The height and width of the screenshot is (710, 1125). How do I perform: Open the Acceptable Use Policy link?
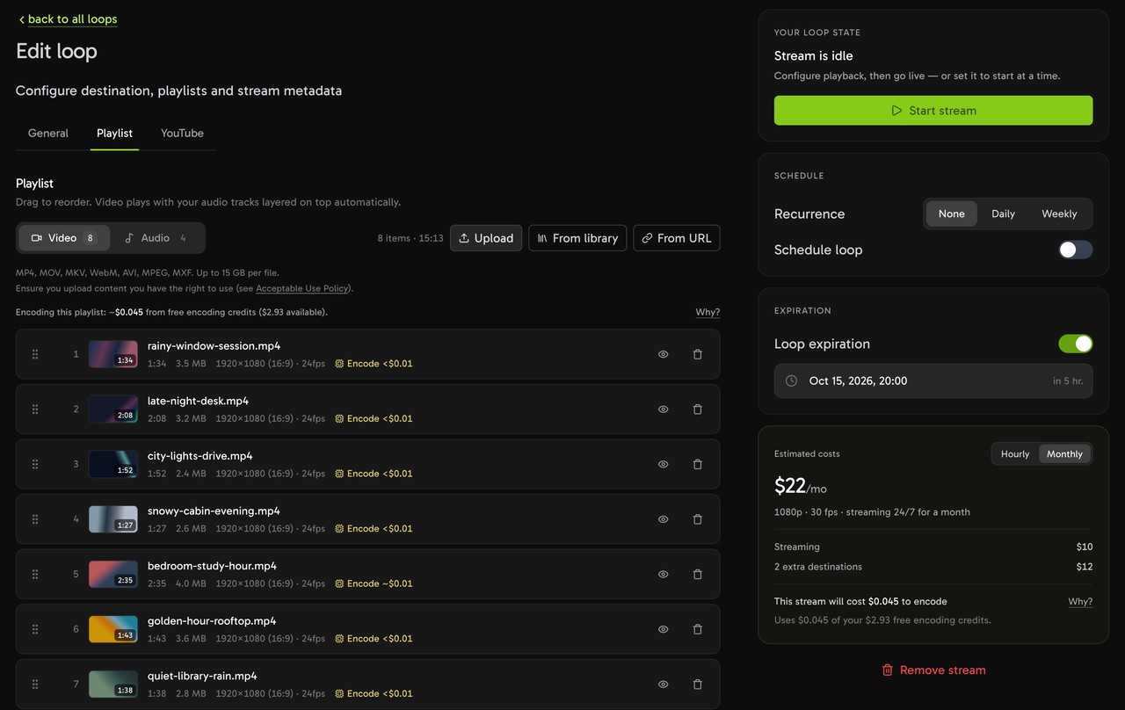[x=303, y=288]
